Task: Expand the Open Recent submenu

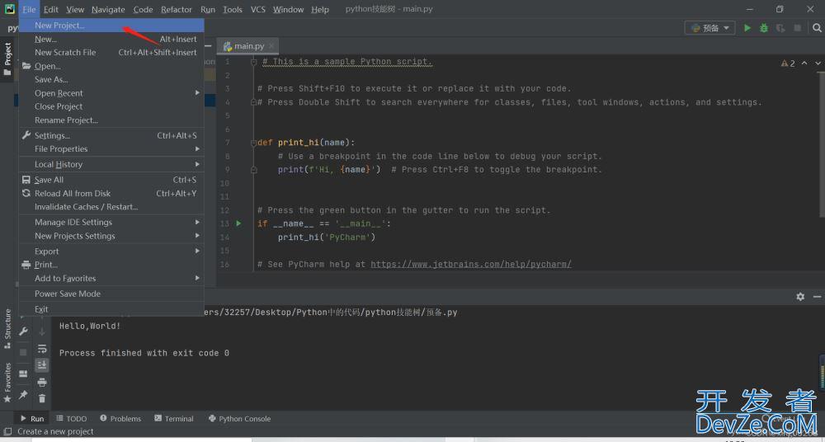Action: [111, 93]
